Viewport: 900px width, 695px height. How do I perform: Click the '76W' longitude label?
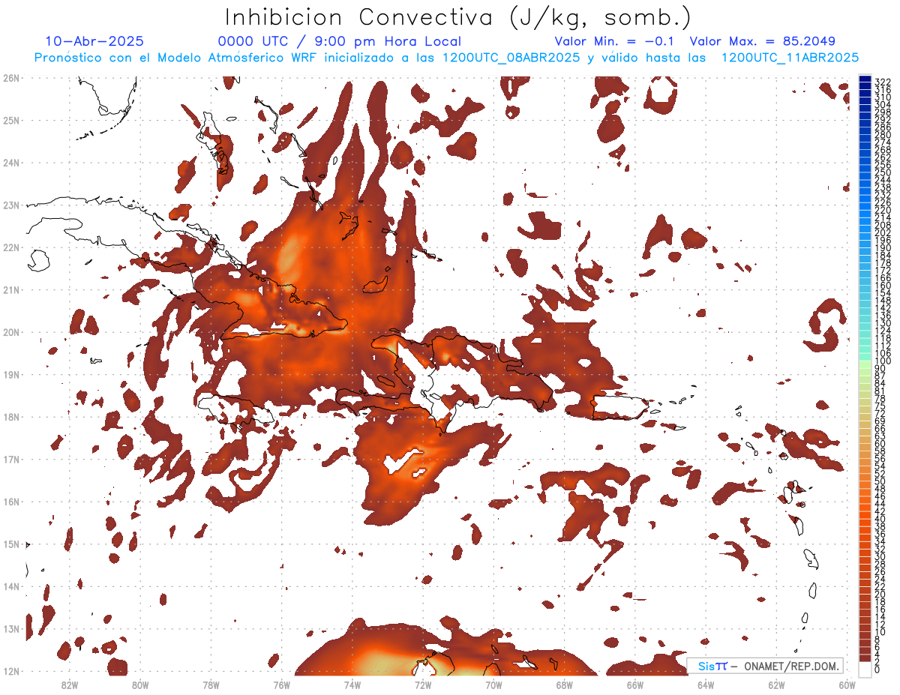(282, 684)
